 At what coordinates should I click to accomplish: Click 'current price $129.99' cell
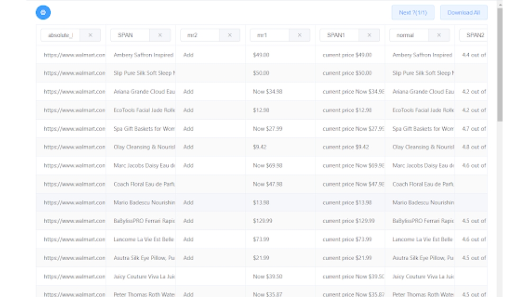pos(349,221)
